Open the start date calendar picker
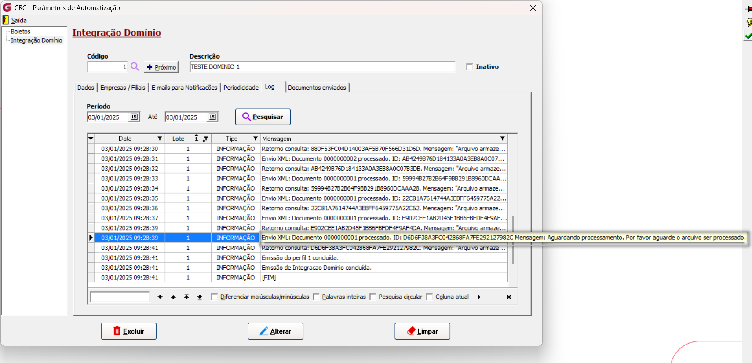The image size is (752, 363). point(135,117)
